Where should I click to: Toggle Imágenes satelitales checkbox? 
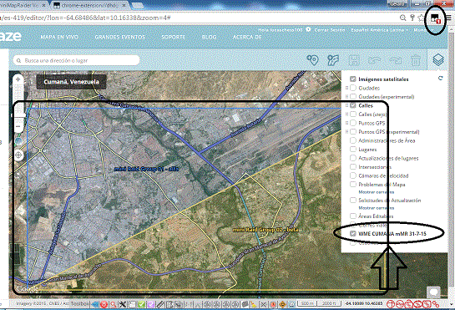[353, 79]
